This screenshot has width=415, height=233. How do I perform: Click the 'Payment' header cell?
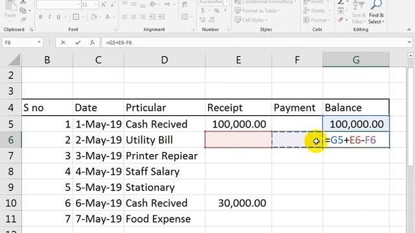click(297, 107)
